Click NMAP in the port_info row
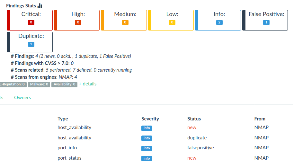293x167 pixels. tap(262, 148)
